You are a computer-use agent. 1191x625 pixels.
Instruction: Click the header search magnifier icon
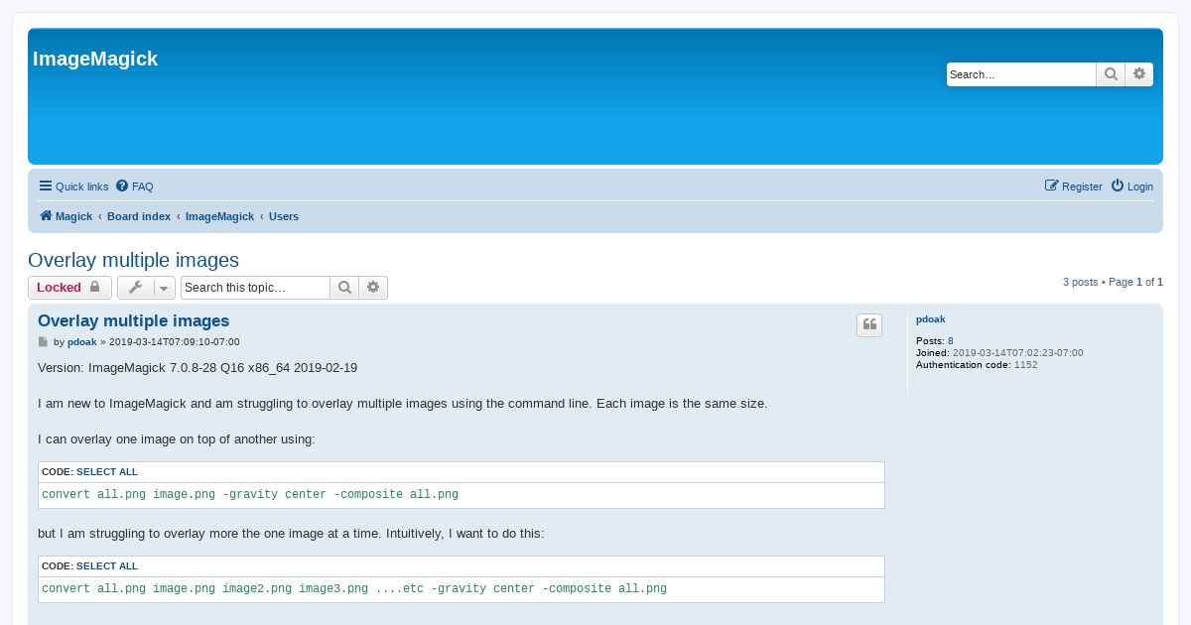(1111, 74)
